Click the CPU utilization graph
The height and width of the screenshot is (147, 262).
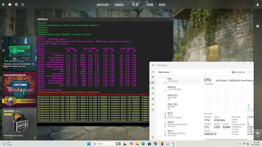pos(229,99)
